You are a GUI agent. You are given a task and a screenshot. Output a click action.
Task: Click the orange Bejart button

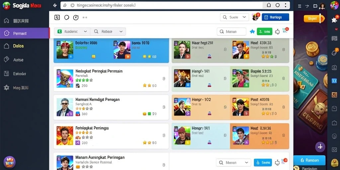click(x=312, y=19)
